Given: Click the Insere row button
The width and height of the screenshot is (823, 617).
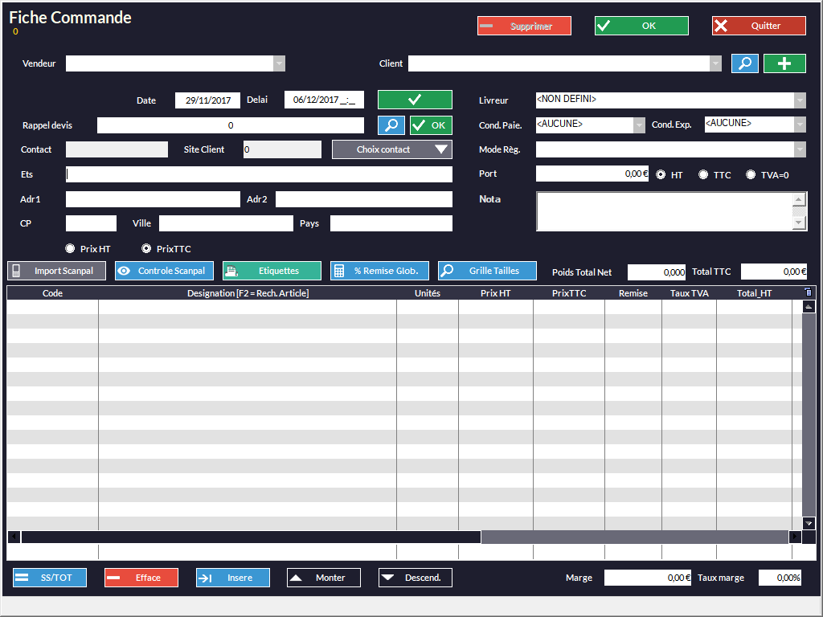Looking at the screenshot, I should tap(232, 578).
